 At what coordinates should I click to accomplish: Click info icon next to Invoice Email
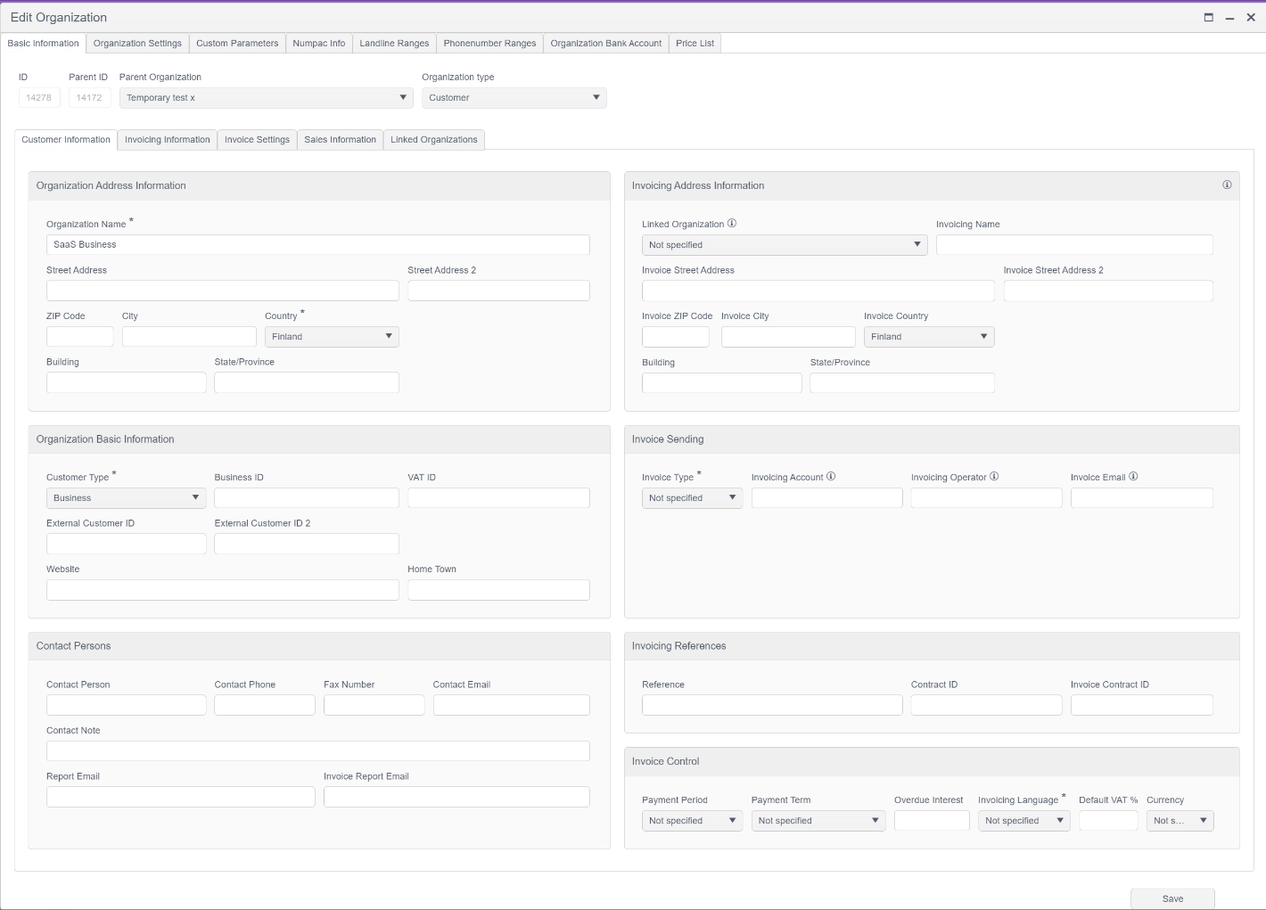coord(1133,477)
